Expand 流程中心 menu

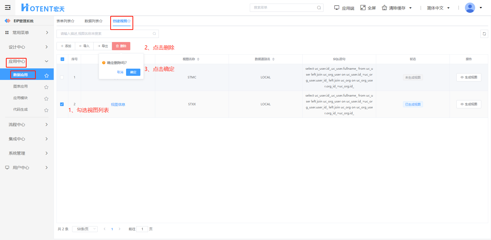27,124
